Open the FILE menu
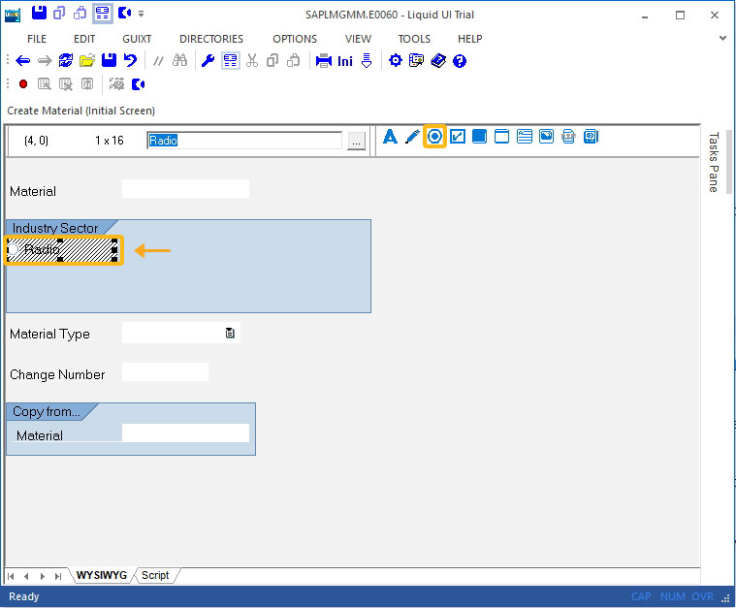This screenshot has height=608, width=736. tap(37, 39)
